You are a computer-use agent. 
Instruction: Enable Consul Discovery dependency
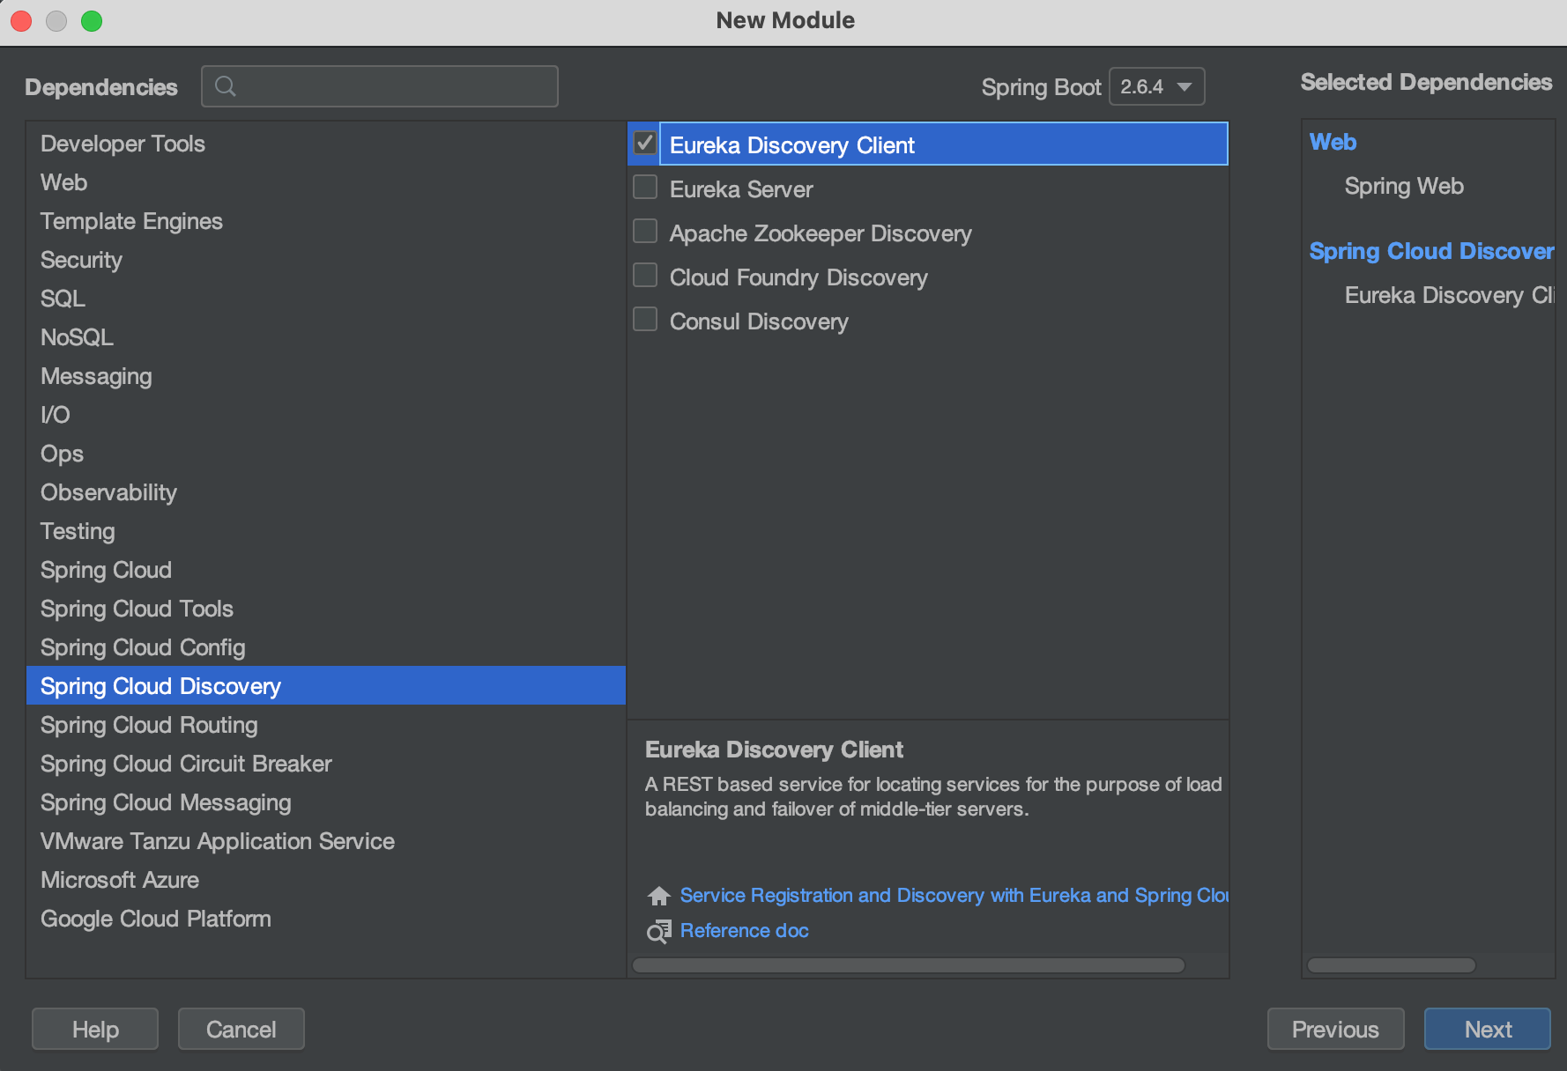click(645, 319)
